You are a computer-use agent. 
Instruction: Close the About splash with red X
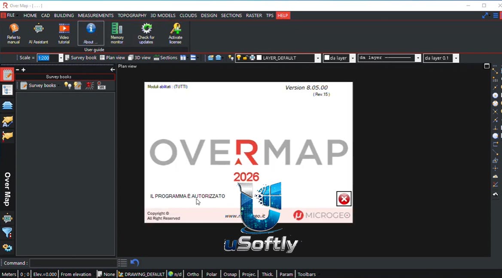(344, 199)
